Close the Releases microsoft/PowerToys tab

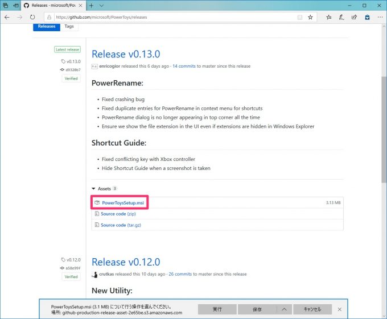pyautogui.click(x=80, y=6)
